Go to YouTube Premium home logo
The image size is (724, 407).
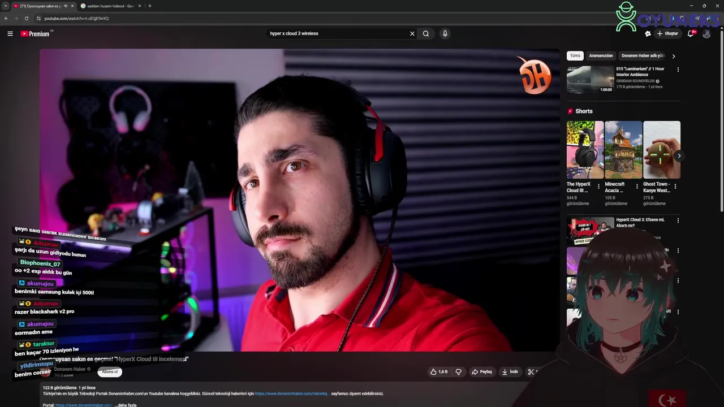[36, 34]
